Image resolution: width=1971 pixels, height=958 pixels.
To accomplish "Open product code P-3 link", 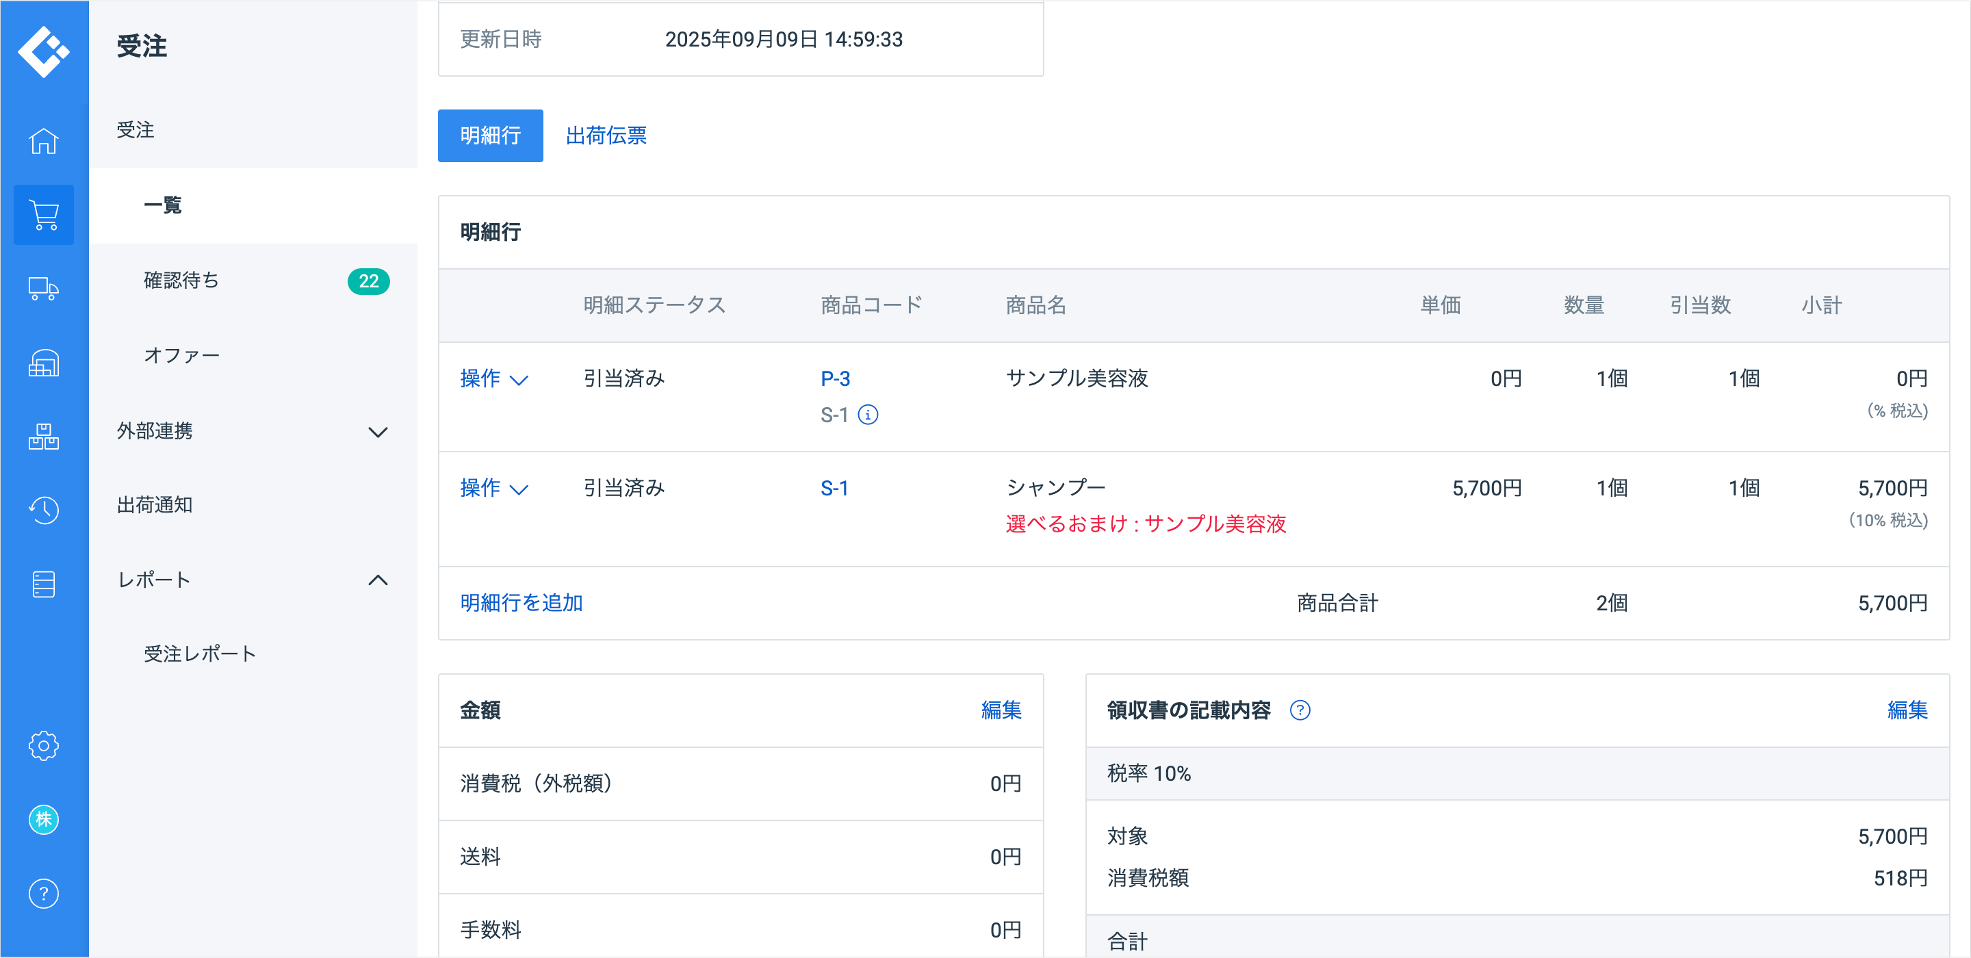I will point(835,379).
